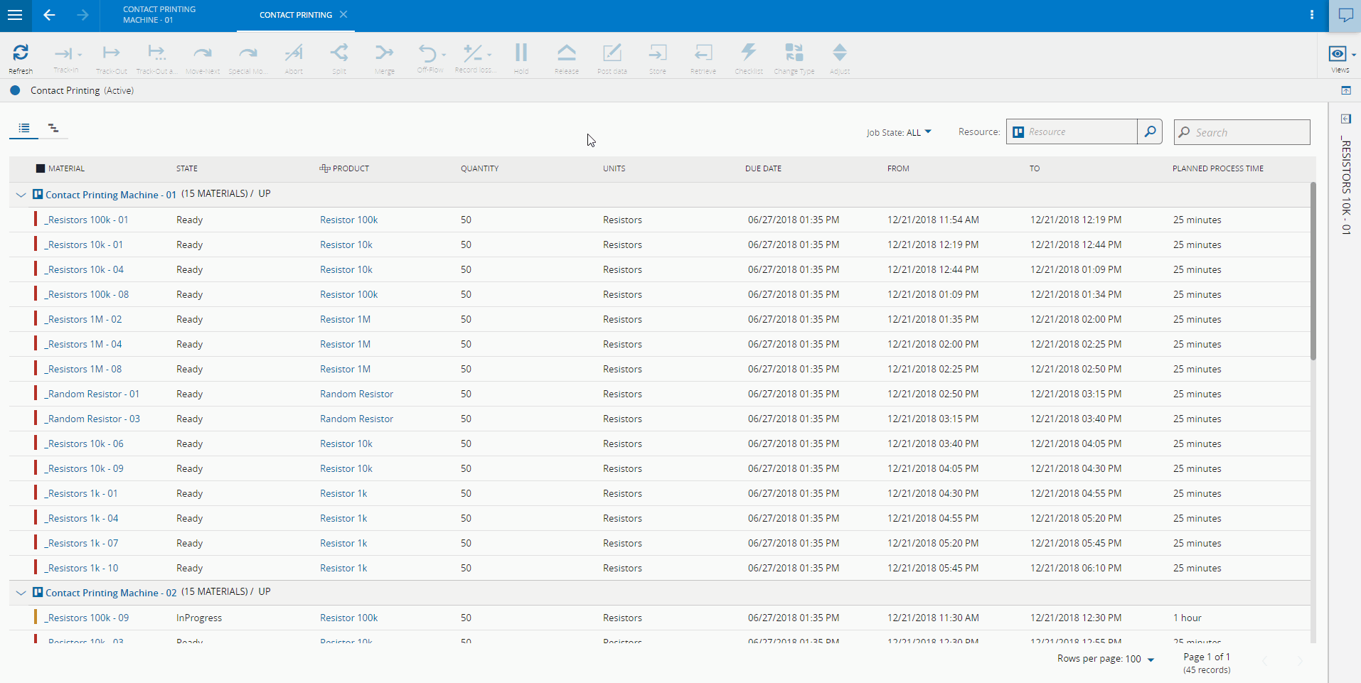This screenshot has width=1361, height=683.
Task: Open the hamburger main menu
Action: pyautogui.click(x=15, y=15)
